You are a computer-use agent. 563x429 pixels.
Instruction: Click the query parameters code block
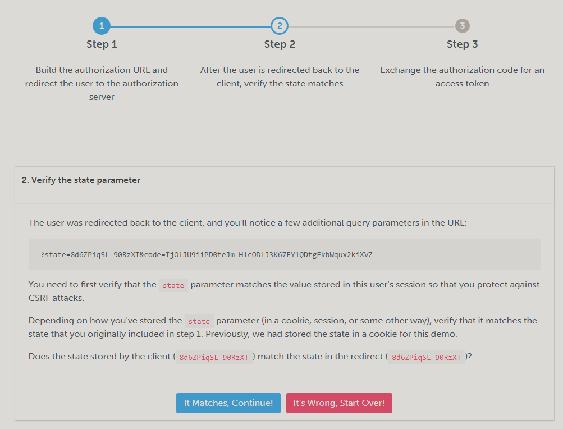pyautogui.click(x=284, y=254)
